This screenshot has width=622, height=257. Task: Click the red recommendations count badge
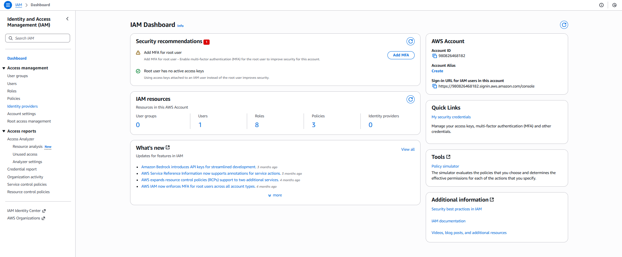click(206, 42)
